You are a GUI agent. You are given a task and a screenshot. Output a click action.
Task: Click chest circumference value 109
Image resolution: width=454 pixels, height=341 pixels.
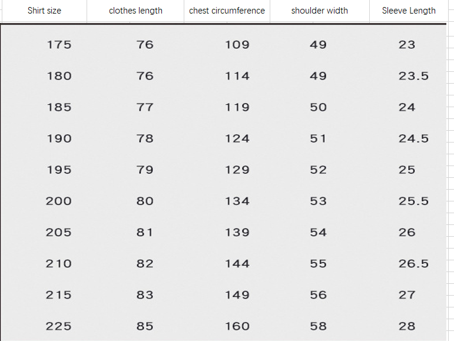(x=237, y=45)
